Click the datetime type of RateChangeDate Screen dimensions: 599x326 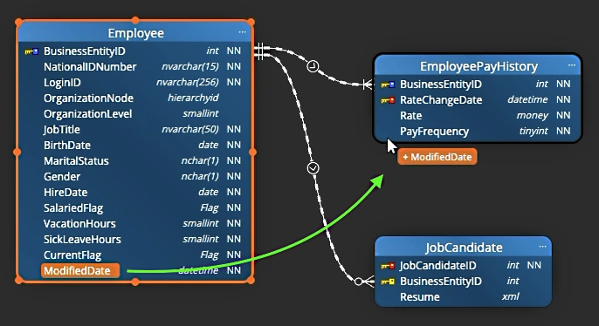[x=527, y=100]
